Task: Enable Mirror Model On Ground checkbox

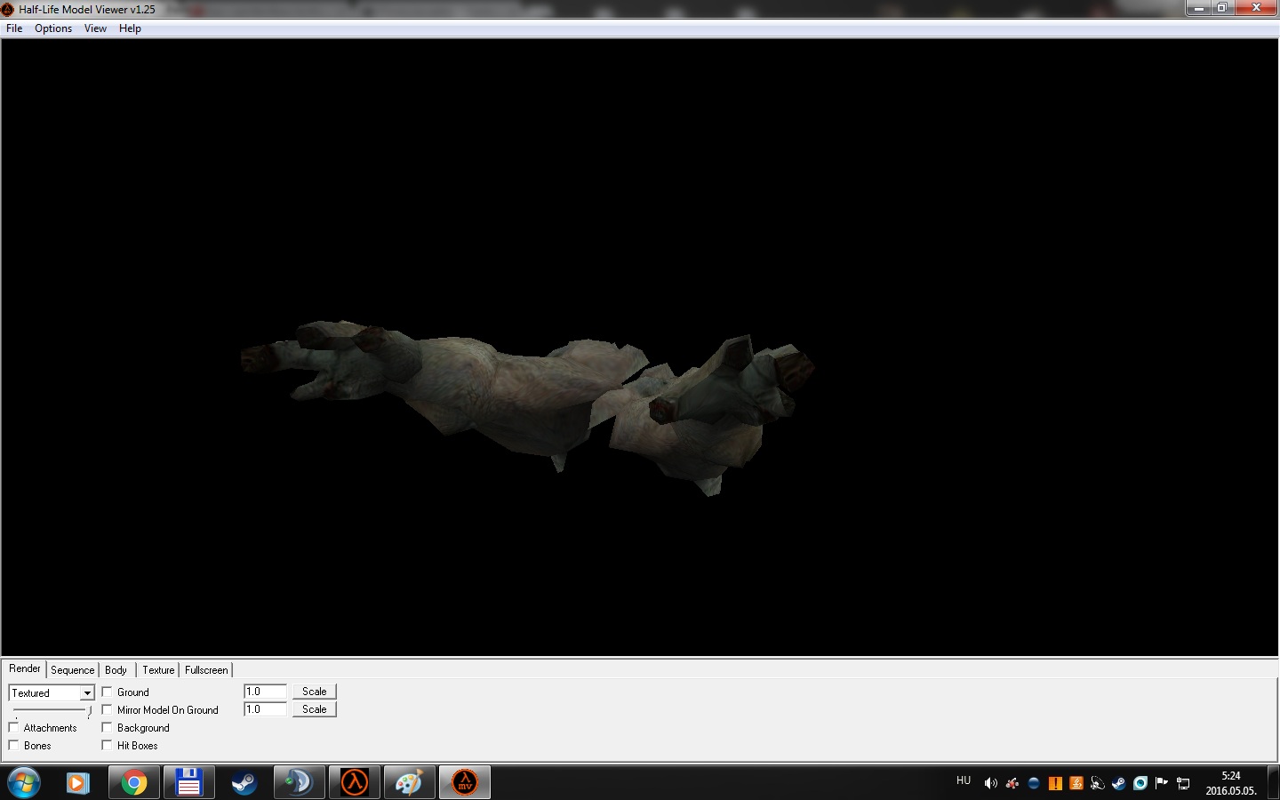Action: coord(107,709)
